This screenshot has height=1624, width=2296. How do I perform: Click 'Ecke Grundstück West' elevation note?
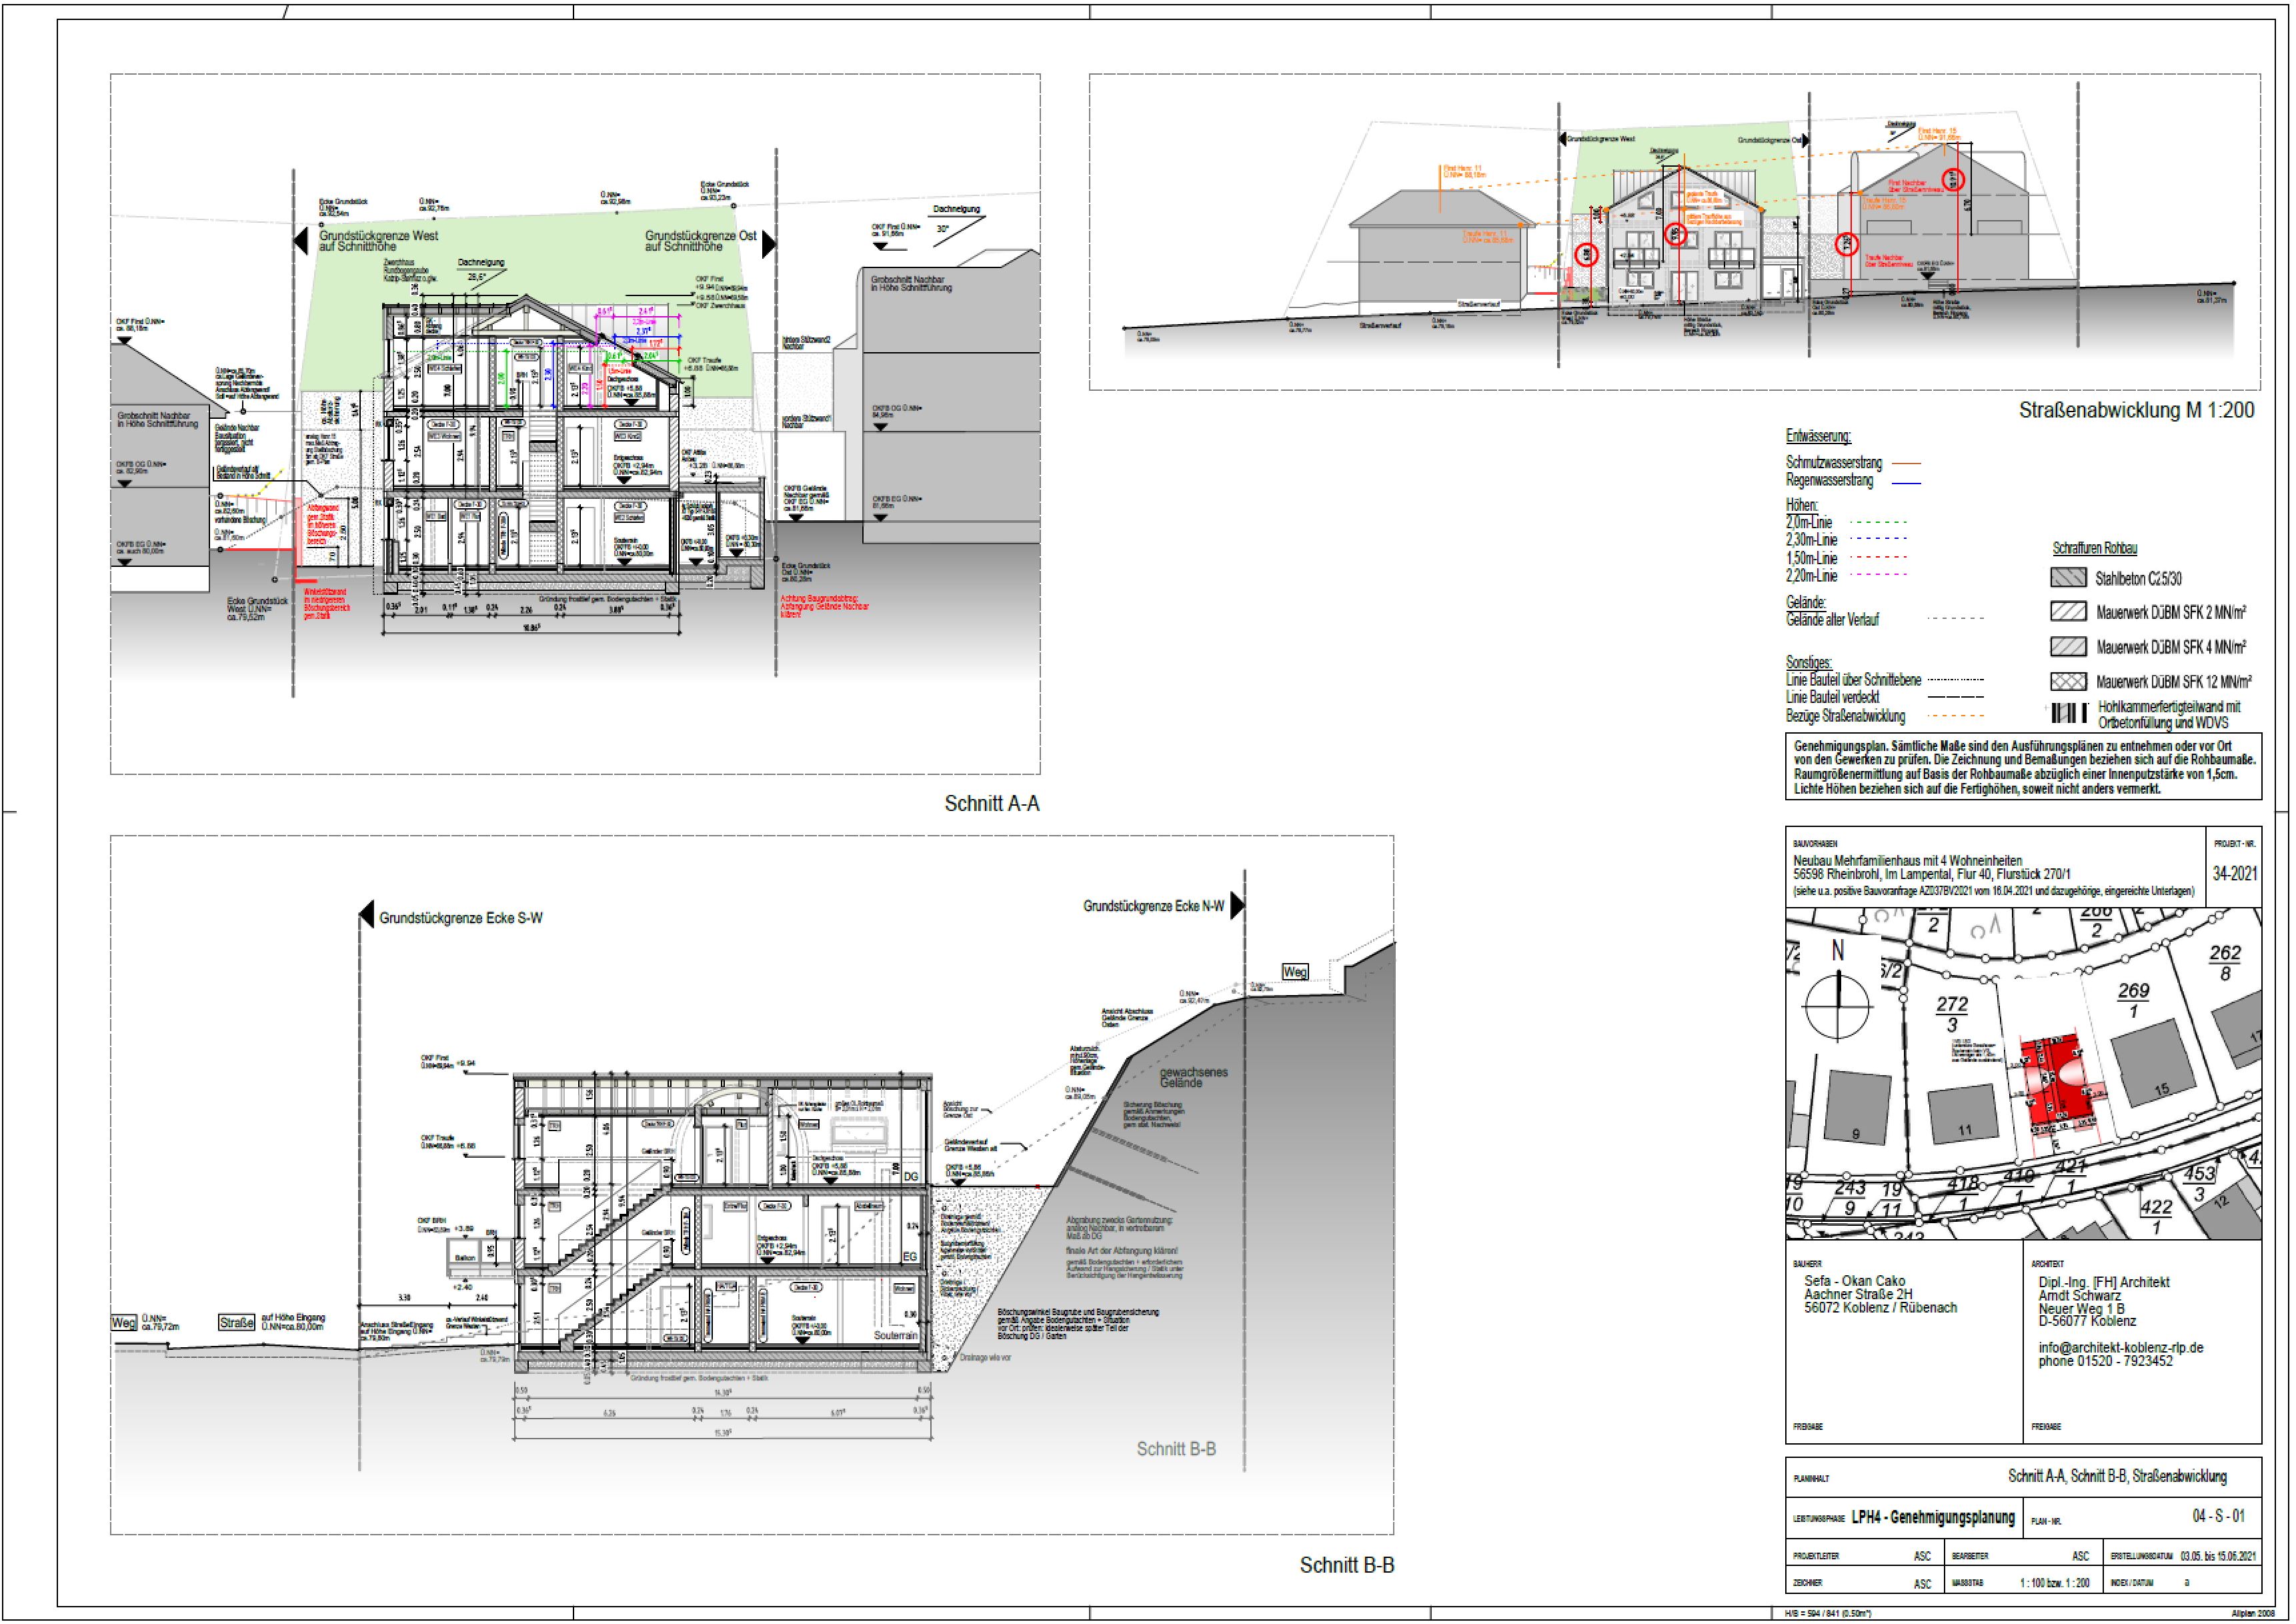click(x=256, y=609)
